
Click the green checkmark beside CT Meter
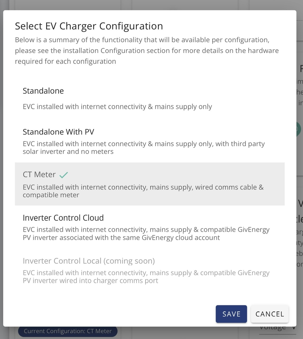tap(64, 175)
